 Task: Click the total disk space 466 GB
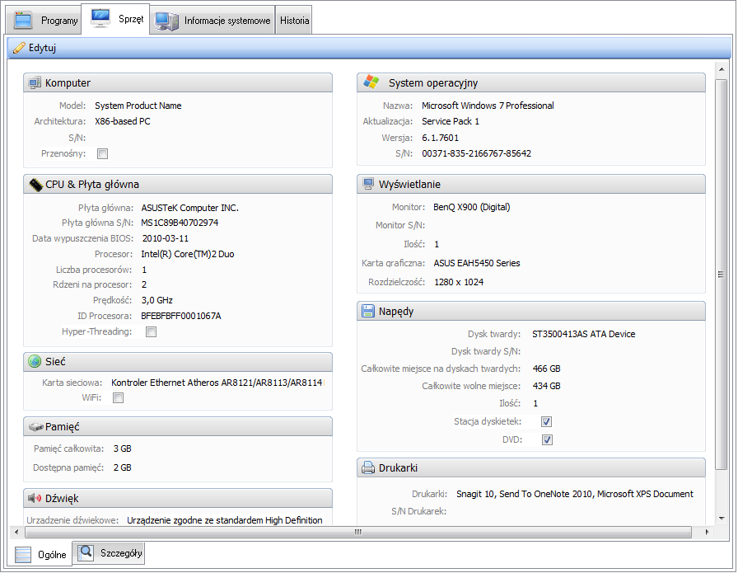pyautogui.click(x=546, y=369)
